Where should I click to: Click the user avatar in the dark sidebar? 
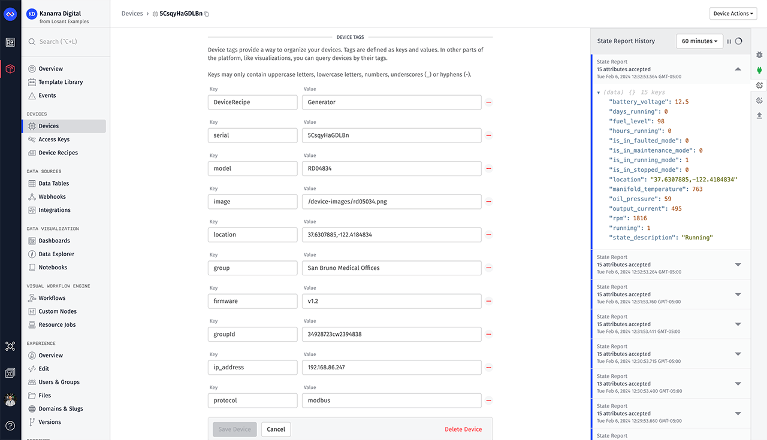[x=10, y=398]
